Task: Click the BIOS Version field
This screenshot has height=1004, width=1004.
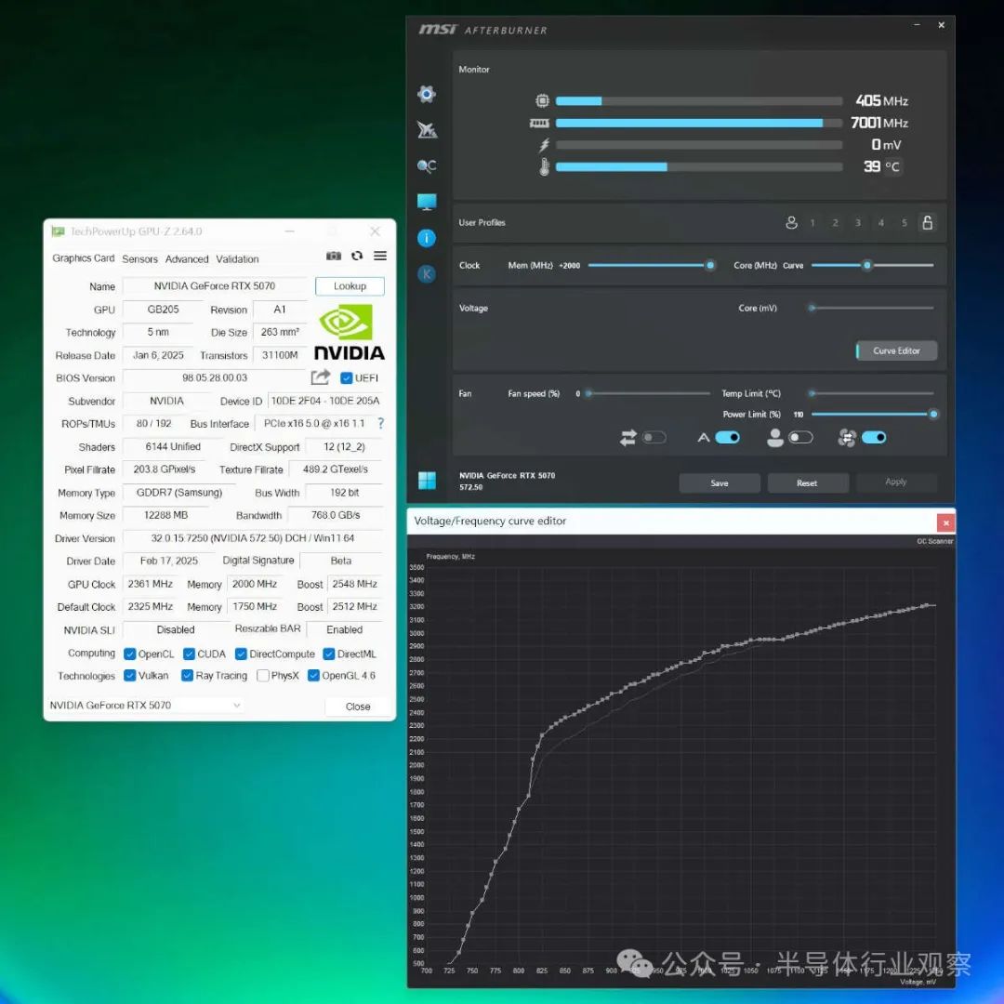Action: [215, 377]
